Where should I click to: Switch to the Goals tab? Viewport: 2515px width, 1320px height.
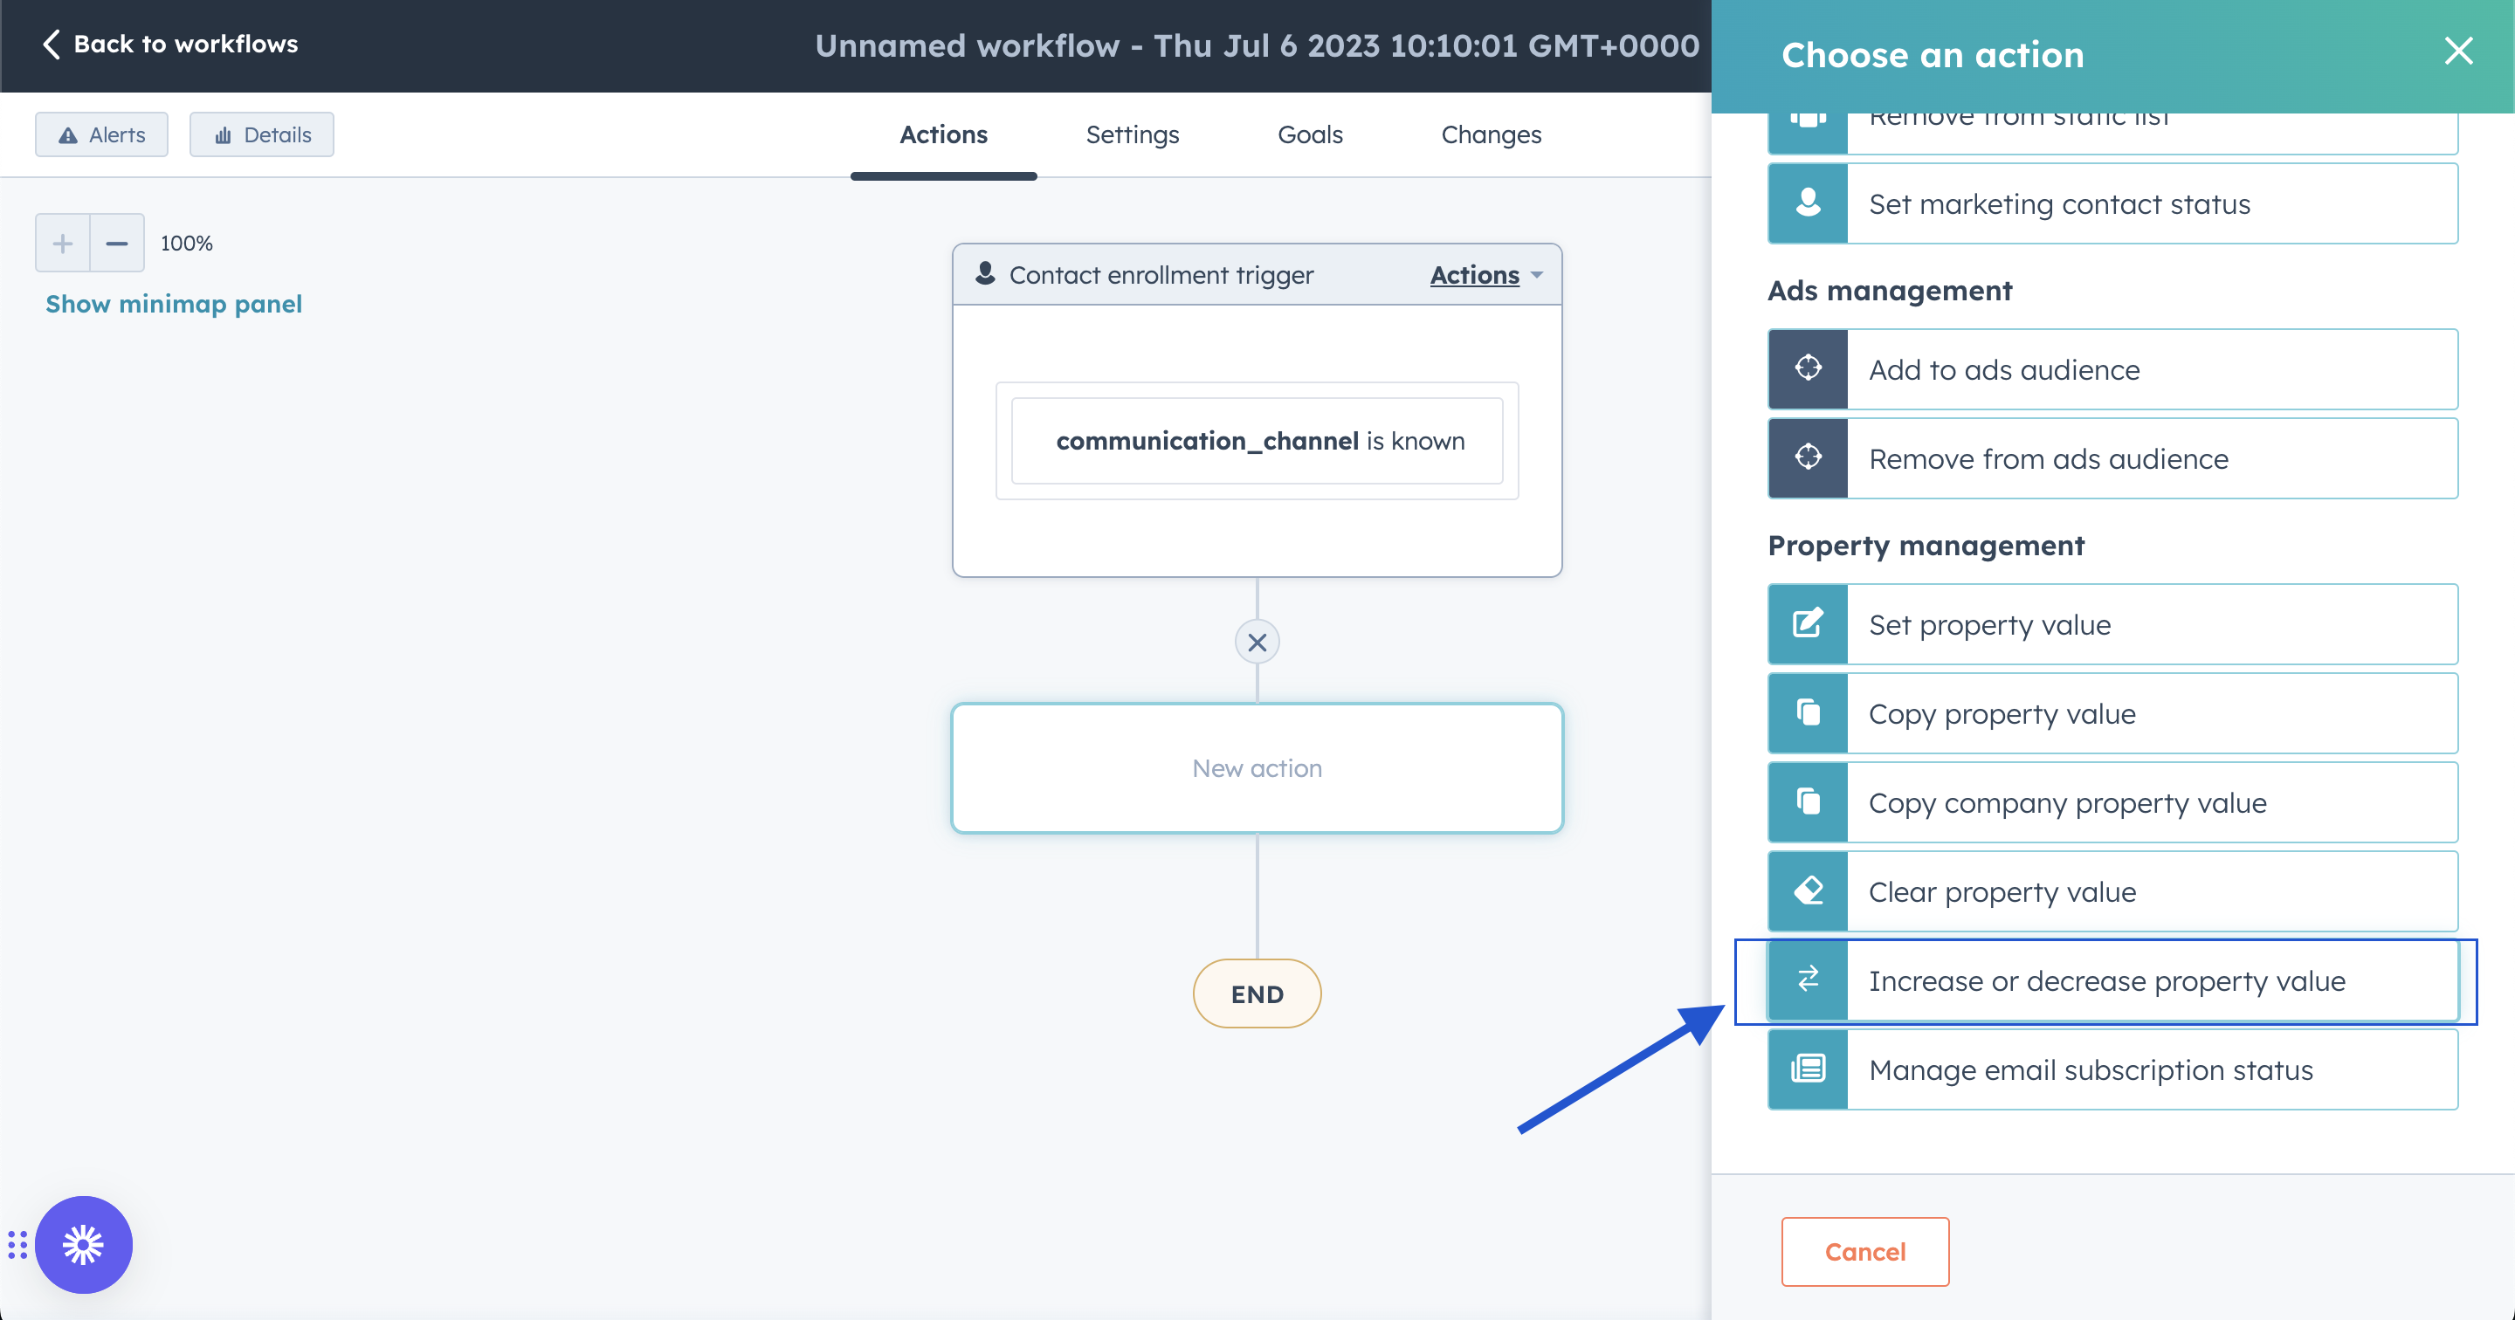pyautogui.click(x=1309, y=134)
